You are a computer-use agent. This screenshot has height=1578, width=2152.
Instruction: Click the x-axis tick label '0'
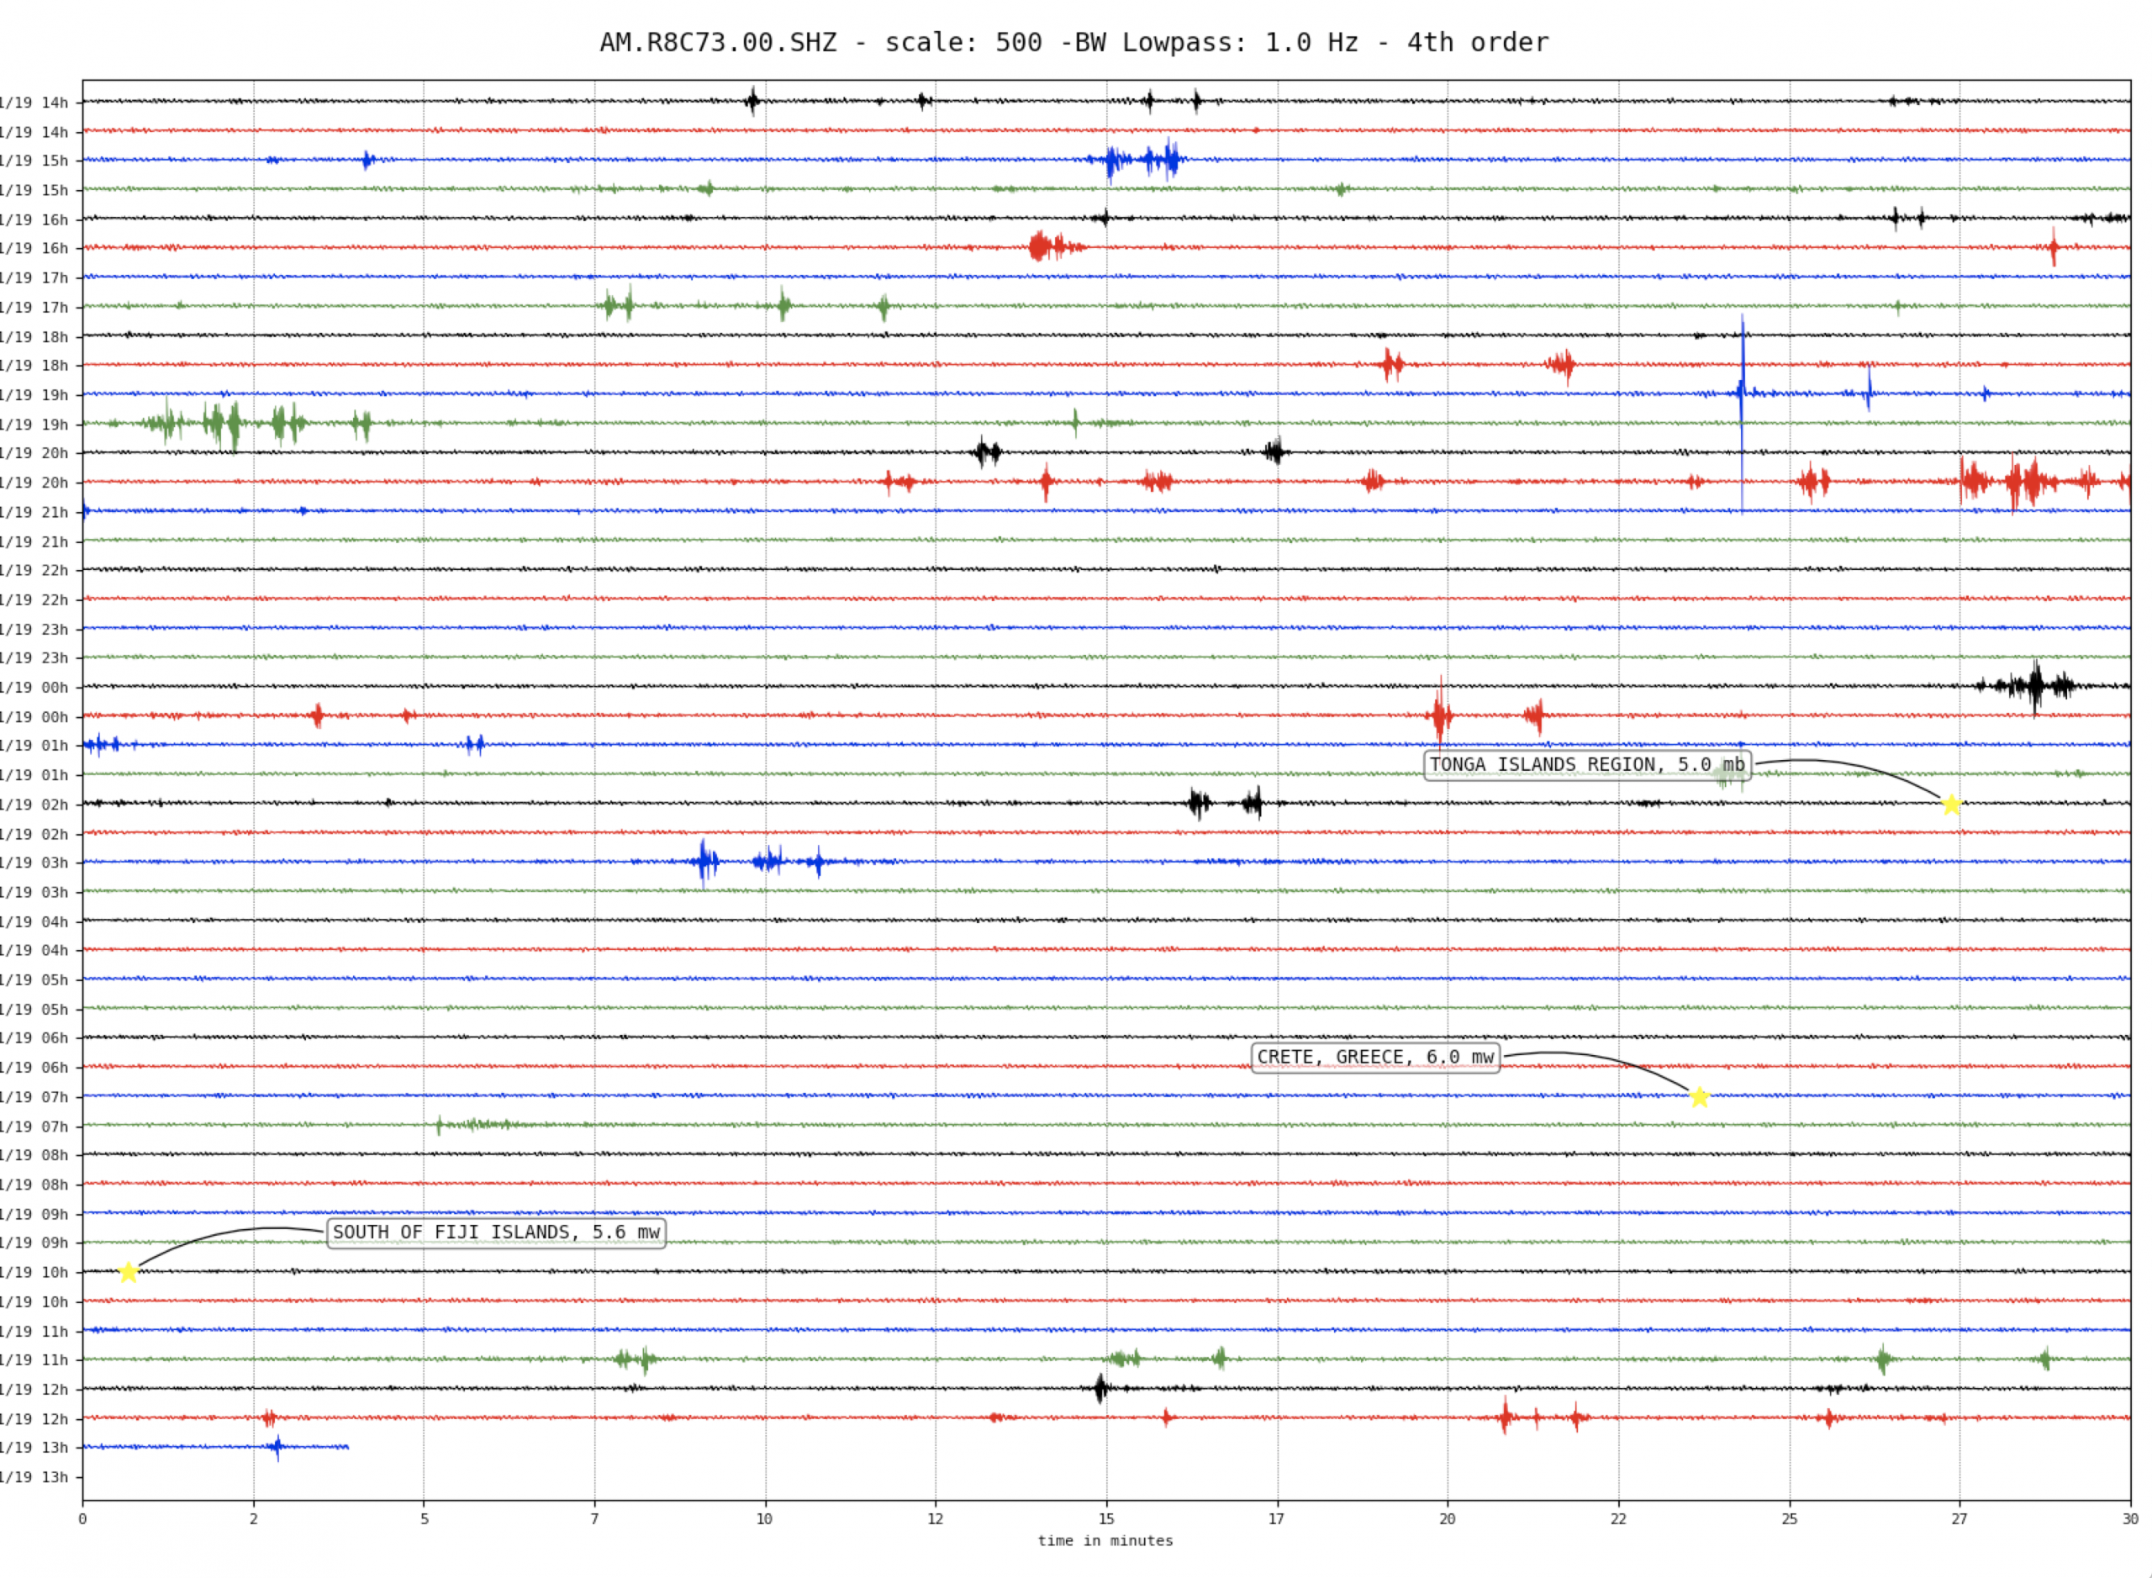point(82,1519)
